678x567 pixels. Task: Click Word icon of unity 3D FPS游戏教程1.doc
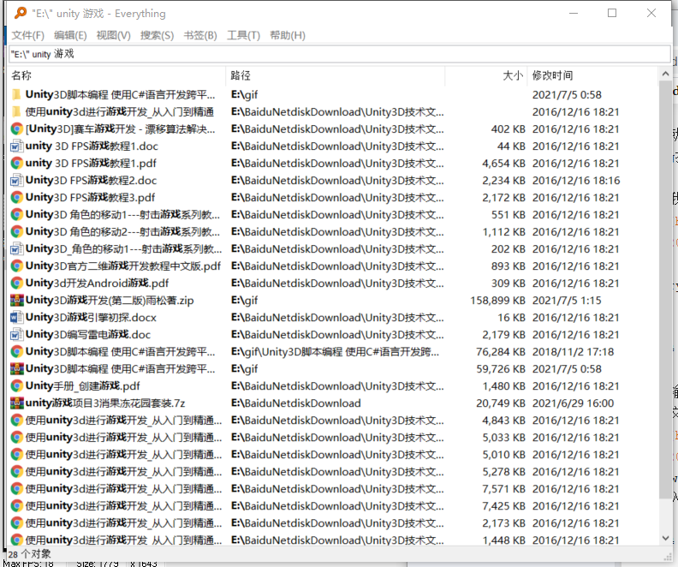[16, 146]
